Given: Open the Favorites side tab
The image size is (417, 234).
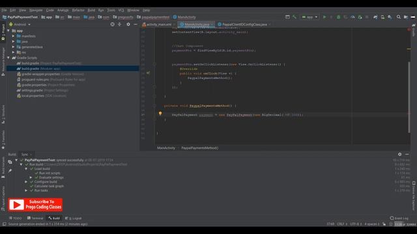Looking at the screenshot, I should 3,140.
